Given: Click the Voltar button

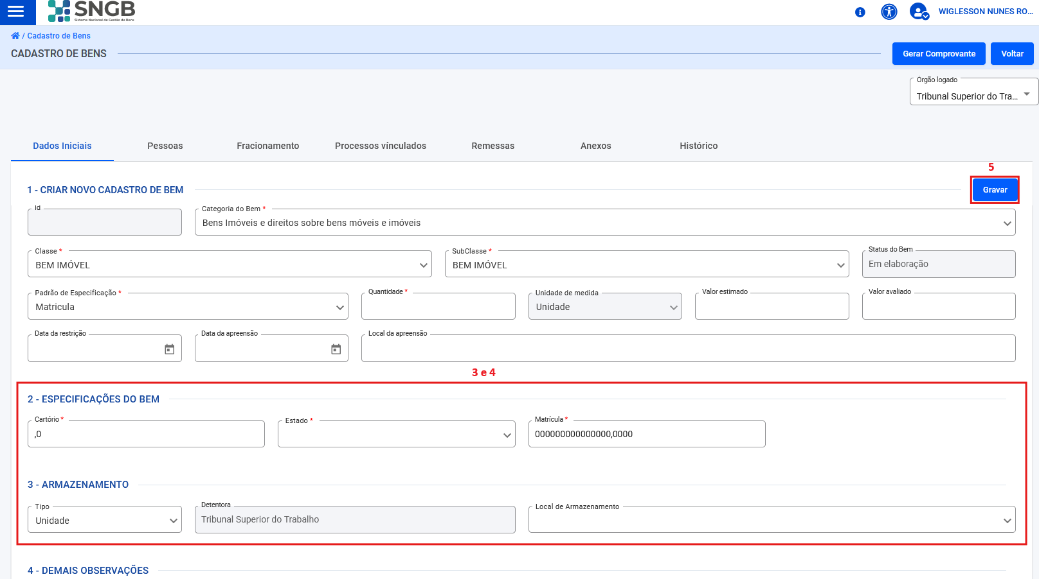Looking at the screenshot, I should 1012,54.
